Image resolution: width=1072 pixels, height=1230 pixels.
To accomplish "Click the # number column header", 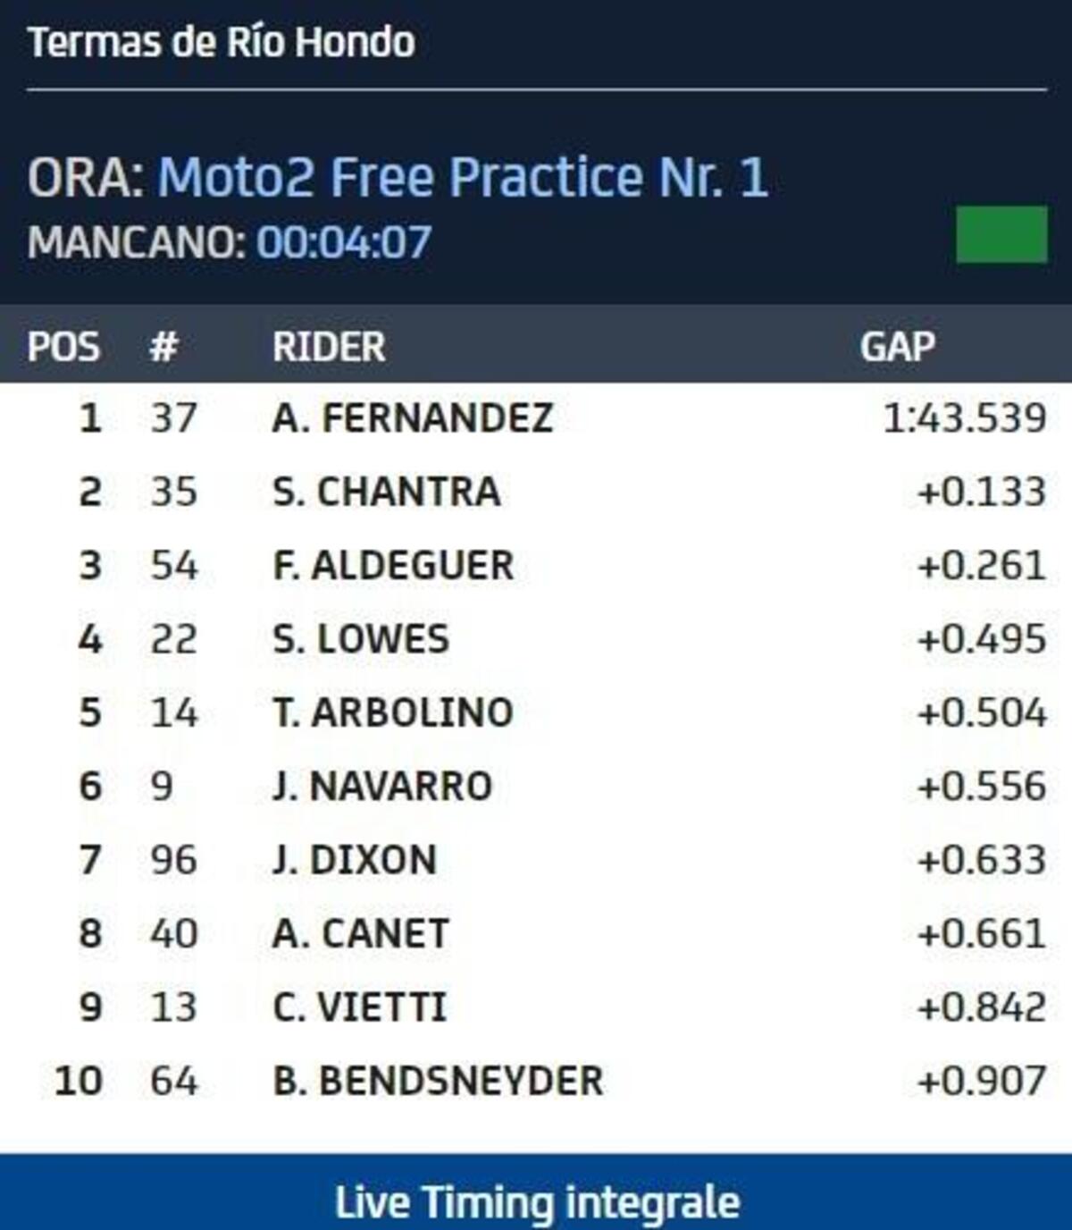I will point(163,347).
